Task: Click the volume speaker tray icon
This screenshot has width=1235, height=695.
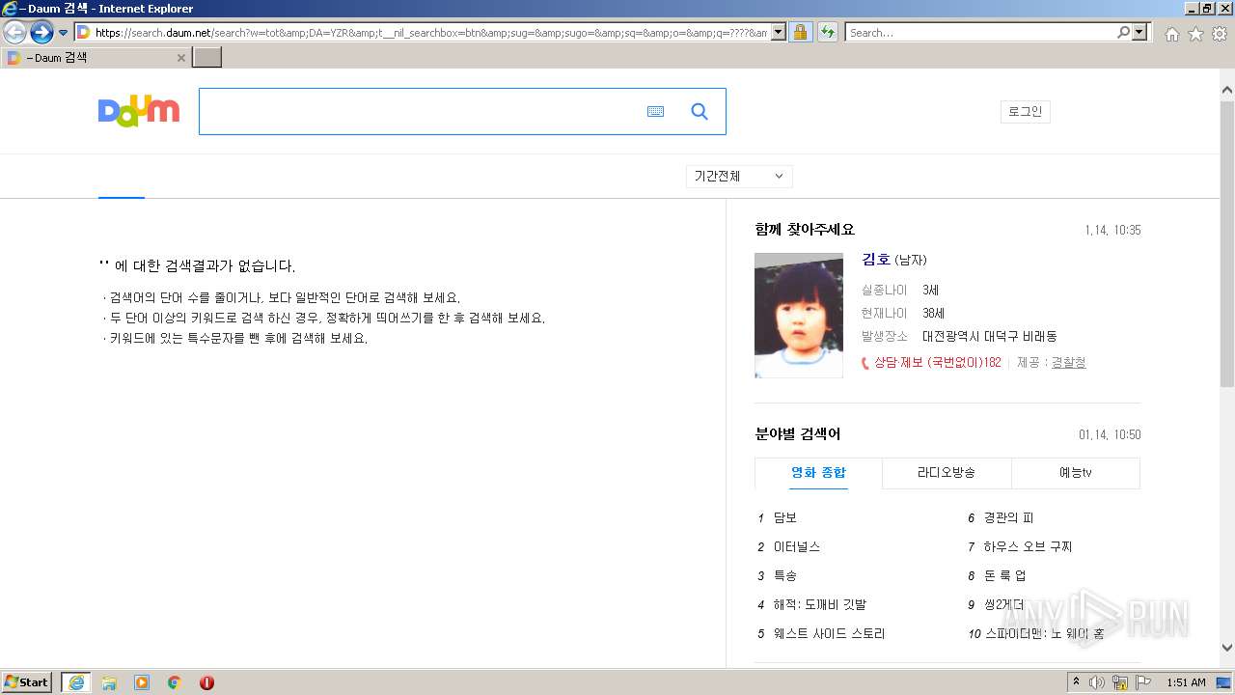Action: pos(1097,682)
